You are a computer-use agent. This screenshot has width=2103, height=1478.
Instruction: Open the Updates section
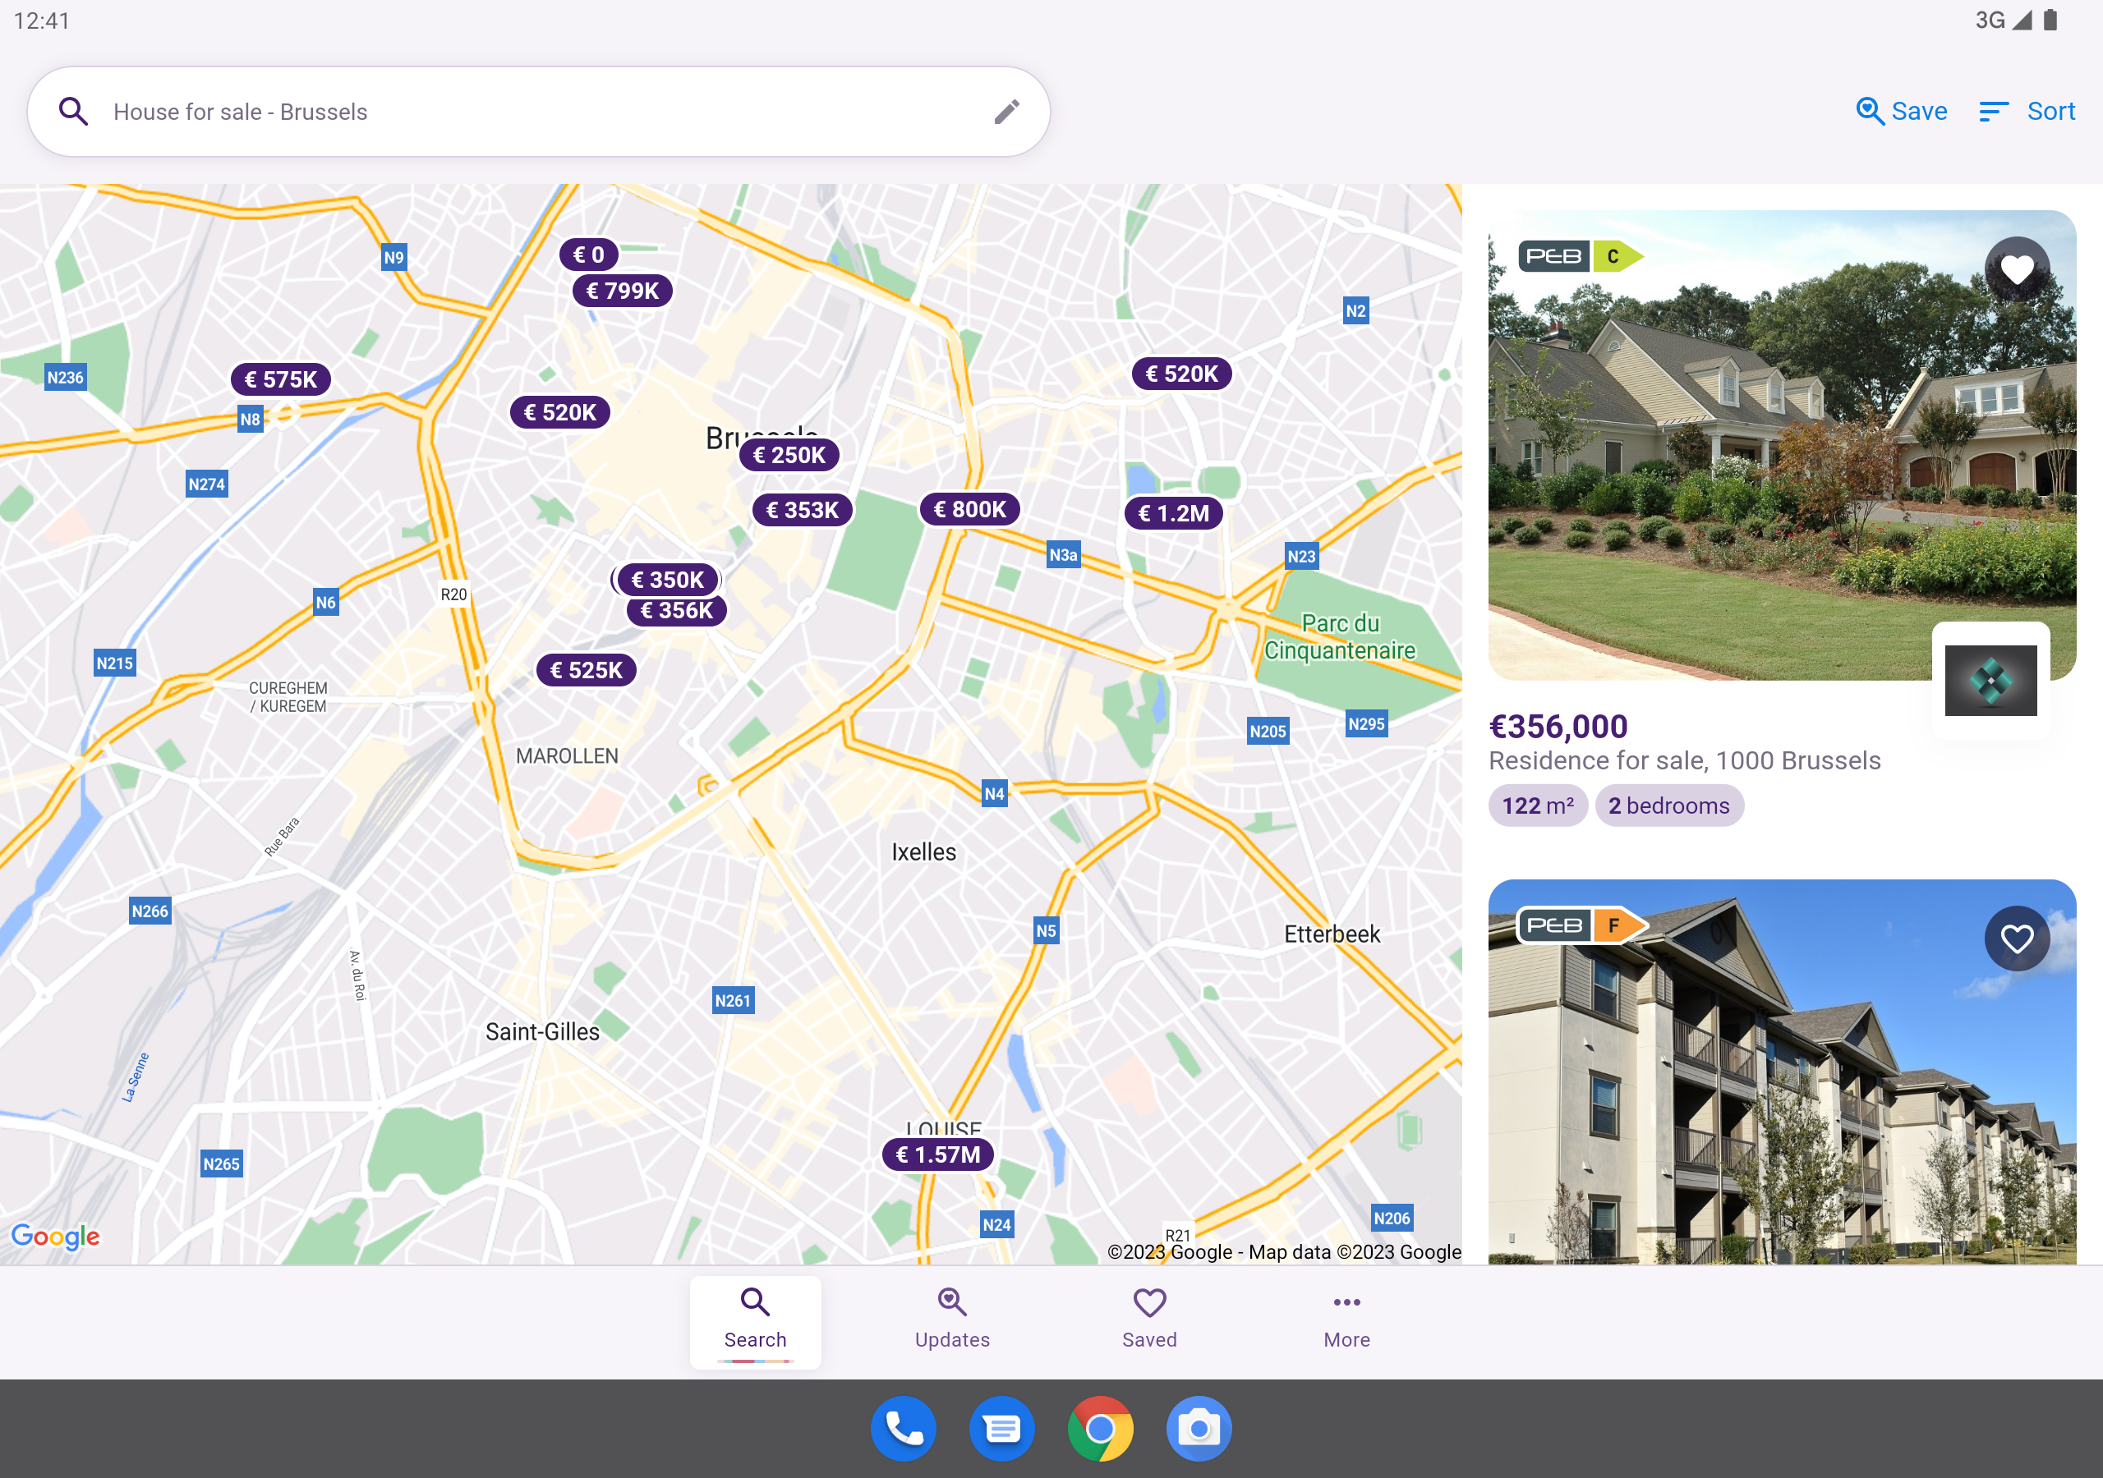pos(951,1320)
